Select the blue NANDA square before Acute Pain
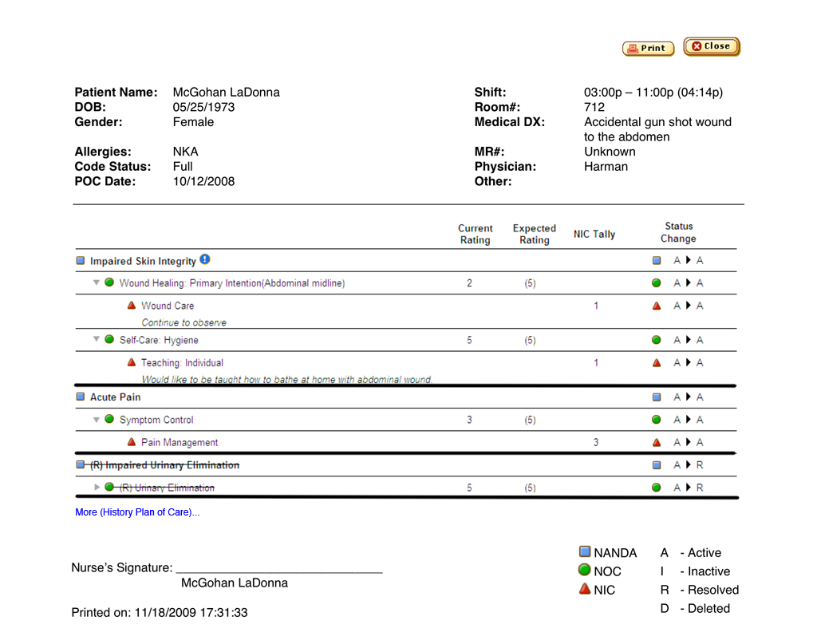Viewport: 817px width, 640px height. coord(81,397)
